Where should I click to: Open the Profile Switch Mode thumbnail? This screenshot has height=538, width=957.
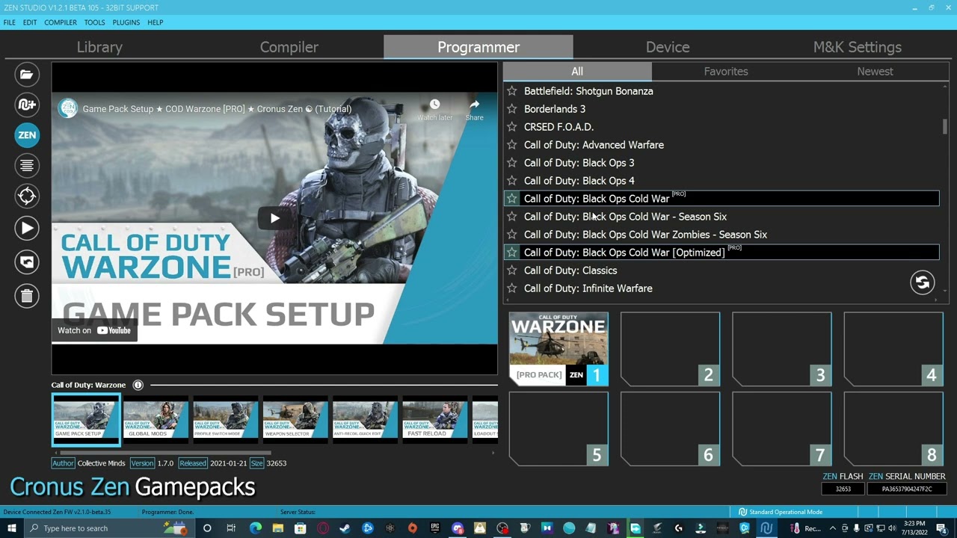225,420
